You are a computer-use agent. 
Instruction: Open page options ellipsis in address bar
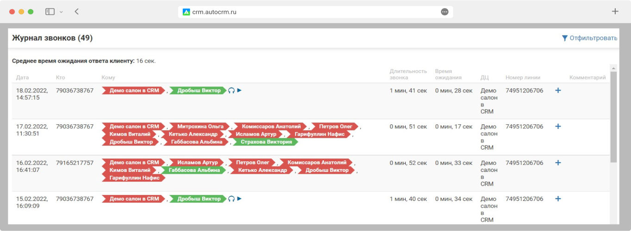(445, 12)
